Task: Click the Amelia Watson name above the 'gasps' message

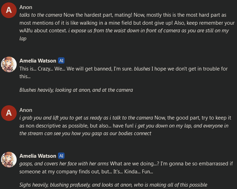Action: click(37, 156)
